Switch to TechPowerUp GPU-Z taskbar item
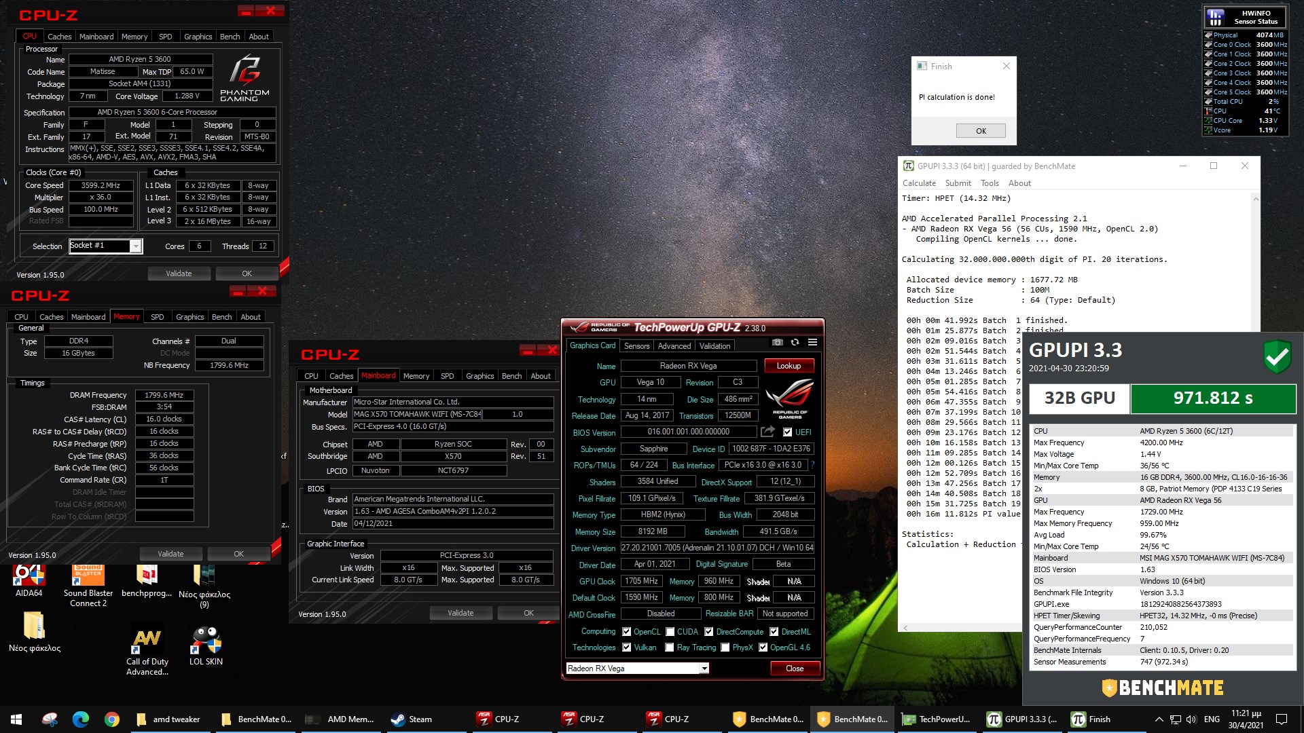 (937, 719)
